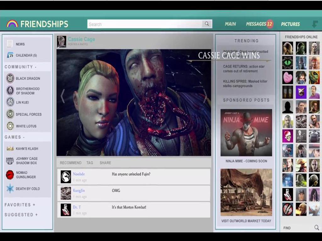Image resolution: width=322 pixels, height=241 pixels.
Task: Click the White Lotus emblem icon
Action: pyautogui.click(x=10, y=126)
